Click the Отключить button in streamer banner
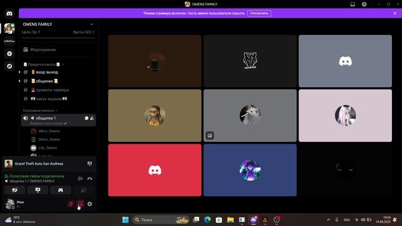This screenshot has width=402, height=226. pyautogui.click(x=259, y=13)
